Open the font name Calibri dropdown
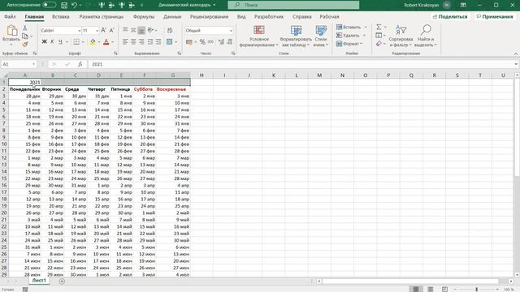This screenshot has width=520, height=292. click(x=80, y=31)
